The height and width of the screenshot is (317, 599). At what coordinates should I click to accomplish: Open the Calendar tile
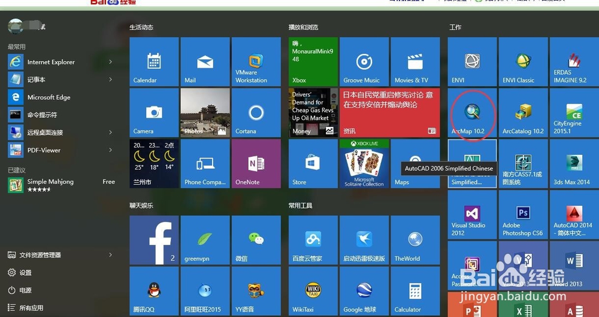[154, 62]
